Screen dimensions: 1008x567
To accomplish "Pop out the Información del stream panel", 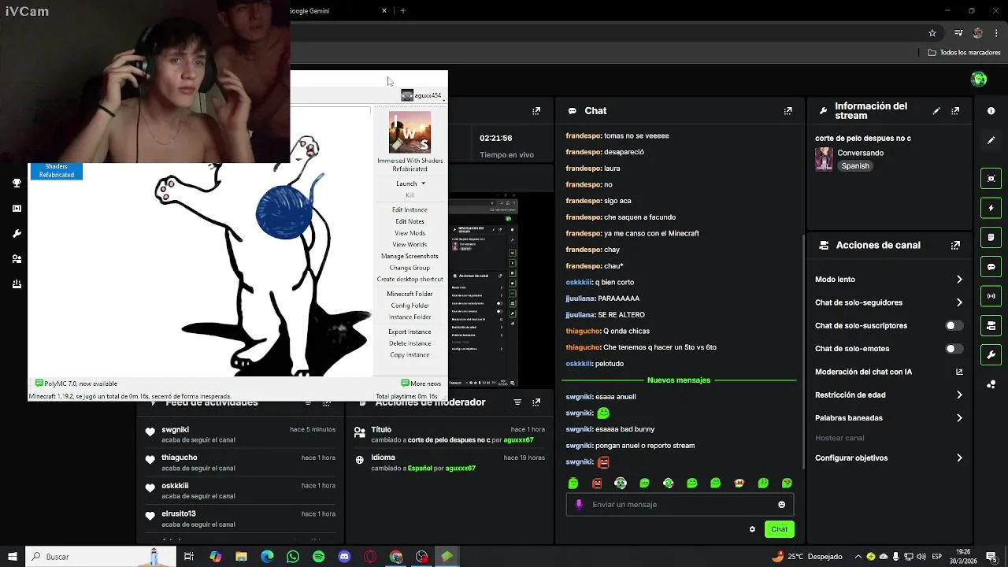I will point(955,111).
